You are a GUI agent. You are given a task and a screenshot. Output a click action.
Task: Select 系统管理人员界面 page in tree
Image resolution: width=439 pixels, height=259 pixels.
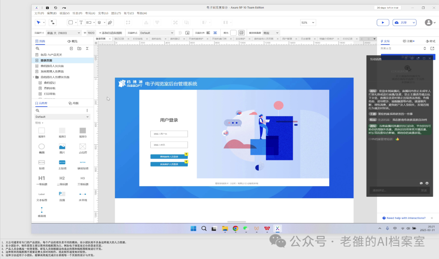pyautogui.click(x=52, y=71)
